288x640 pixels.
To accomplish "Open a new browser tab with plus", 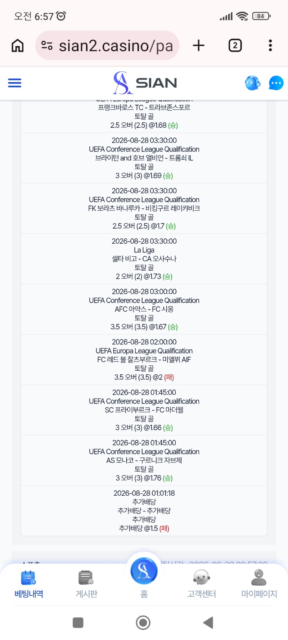I will 199,45.
